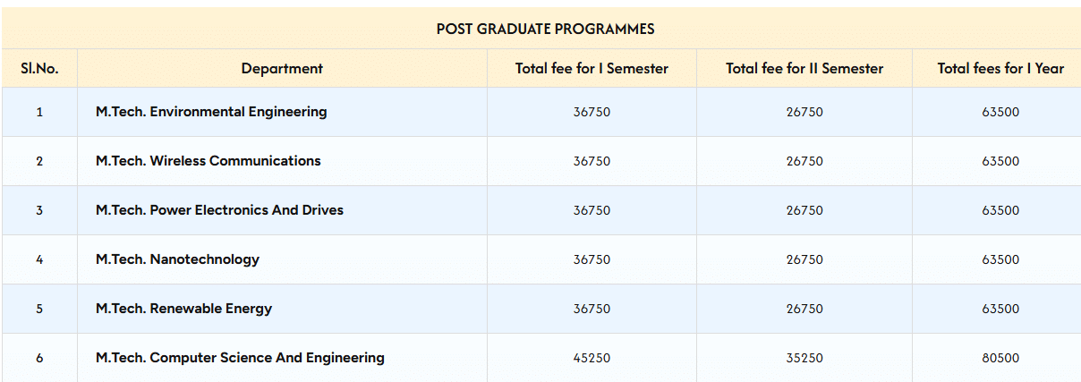Click Renewable Energy yearly total 63500
1081x382 pixels.
point(1000,309)
